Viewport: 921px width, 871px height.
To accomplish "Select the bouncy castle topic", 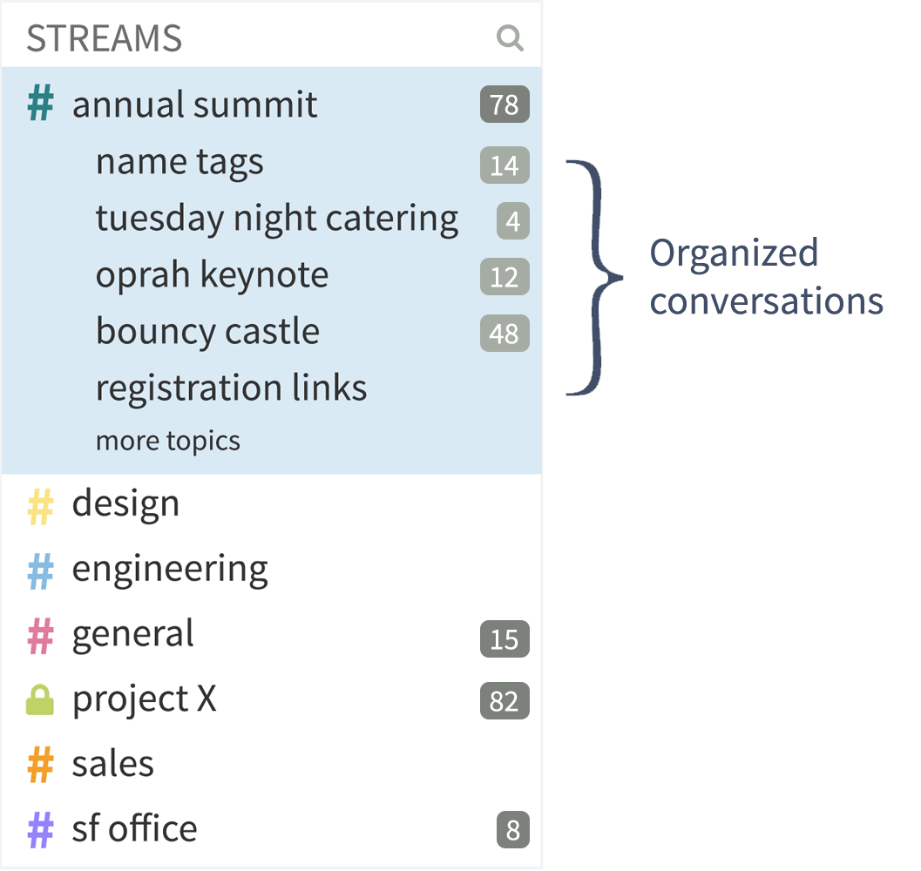I will tap(207, 331).
